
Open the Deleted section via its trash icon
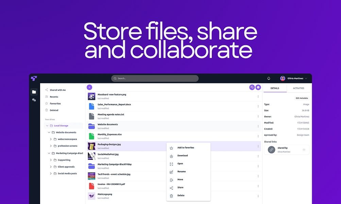click(x=46, y=110)
